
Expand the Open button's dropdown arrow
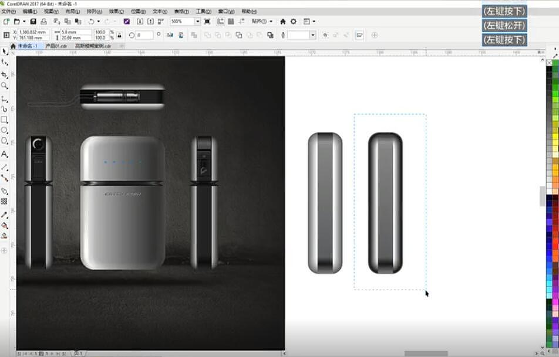point(24,21)
